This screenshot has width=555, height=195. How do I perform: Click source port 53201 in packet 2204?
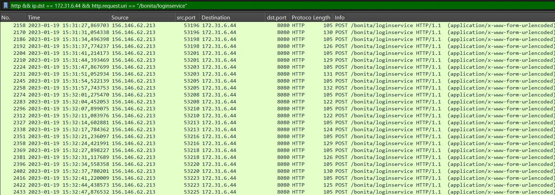coord(192,53)
